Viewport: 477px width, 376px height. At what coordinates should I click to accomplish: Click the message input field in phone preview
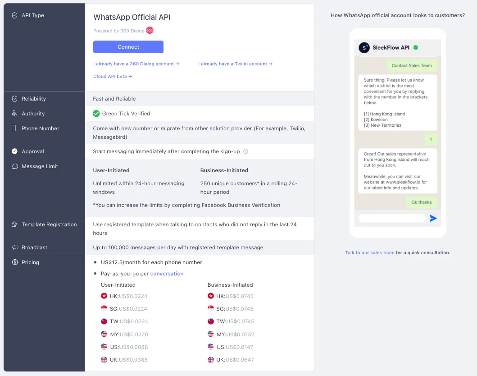point(391,218)
